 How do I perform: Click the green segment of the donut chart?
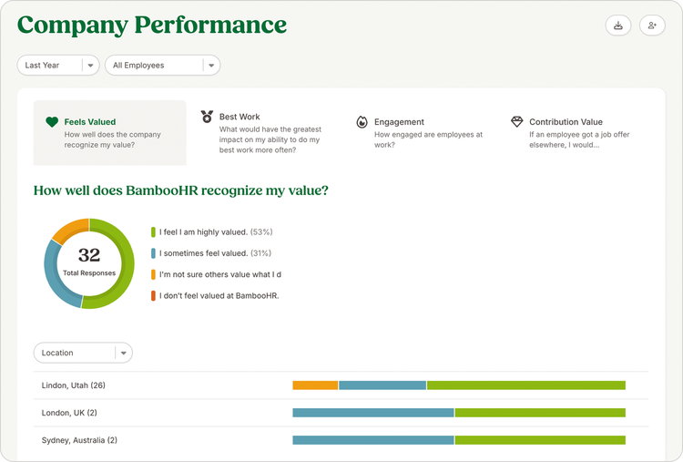pos(127,266)
